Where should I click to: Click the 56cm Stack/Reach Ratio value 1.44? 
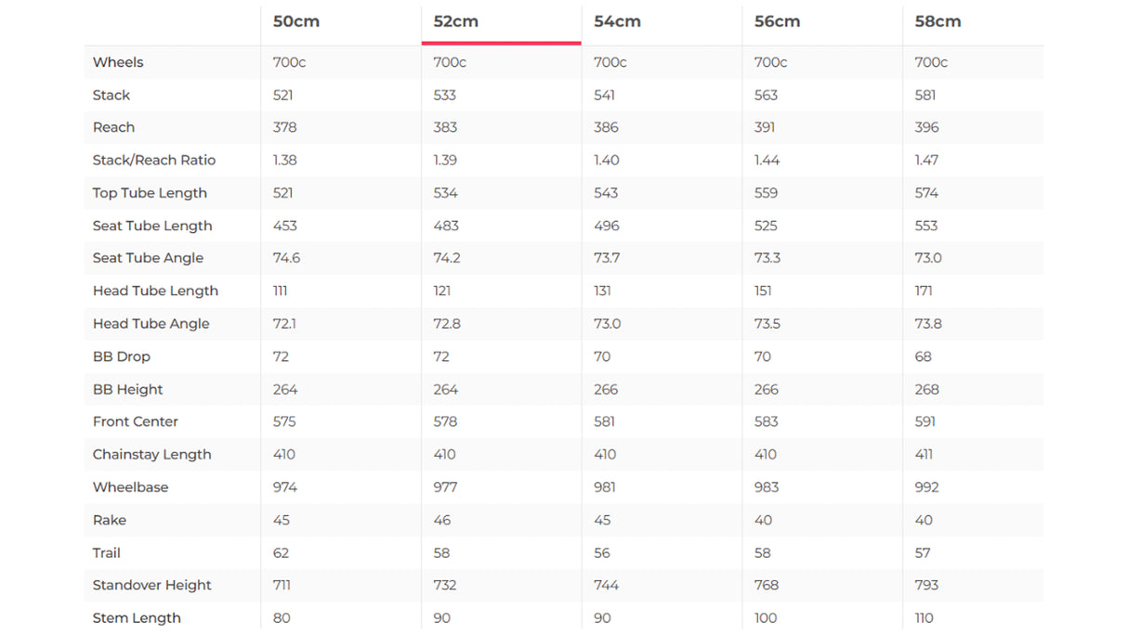pos(767,160)
